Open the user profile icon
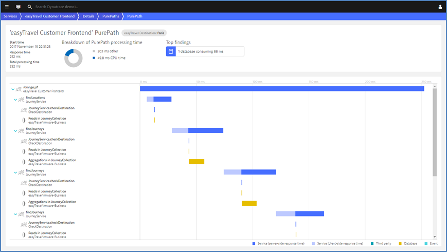This screenshot has width=447, height=252. [x=440, y=7]
